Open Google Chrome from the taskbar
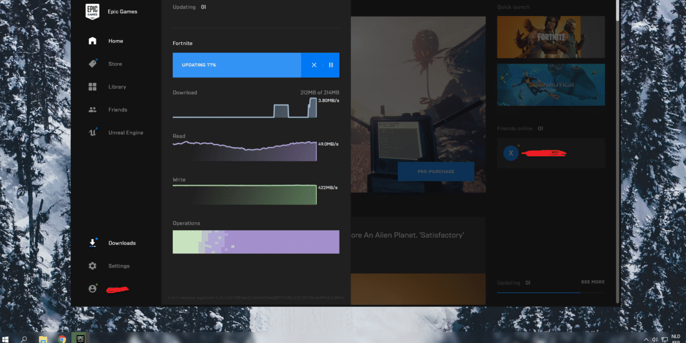The width and height of the screenshot is (686, 343). (x=61, y=338)
